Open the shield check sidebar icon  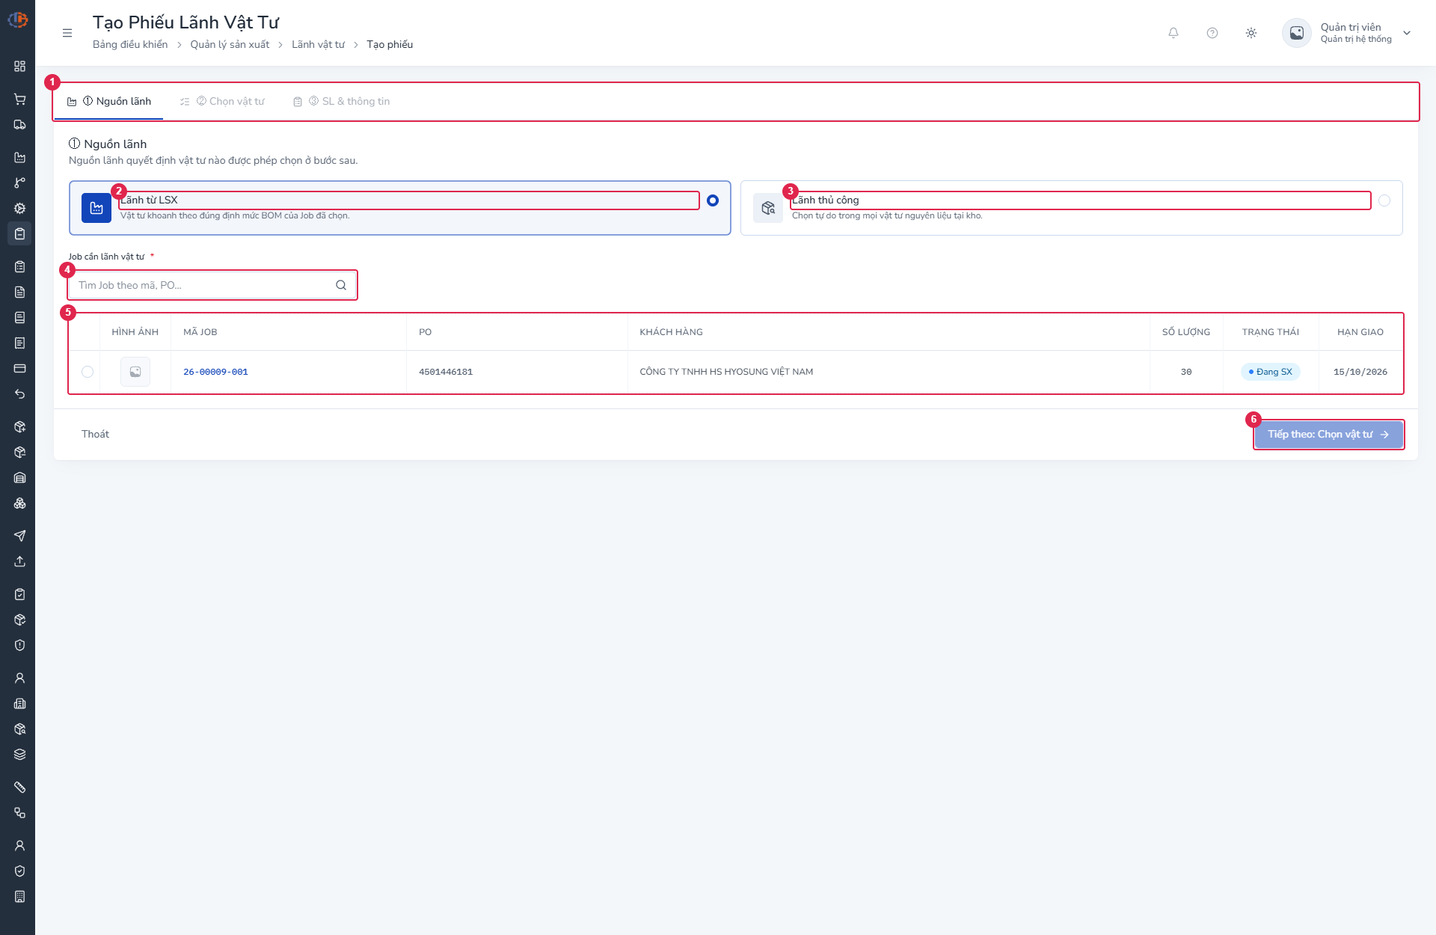tap(19, 871)
